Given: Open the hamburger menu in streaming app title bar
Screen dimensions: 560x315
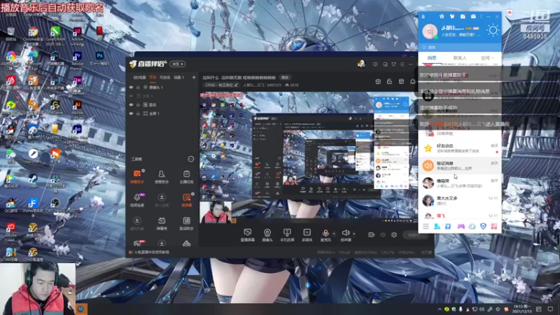Looking at the screenshot, I should pyautogui.click(x=402, y=64).
